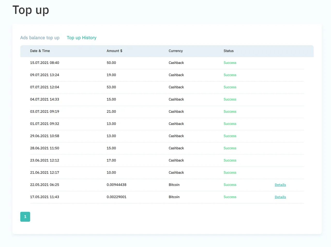Select the date 29.06.2021 10:58
The width and height of the screenshot is (331, 247).
(44, 136)
